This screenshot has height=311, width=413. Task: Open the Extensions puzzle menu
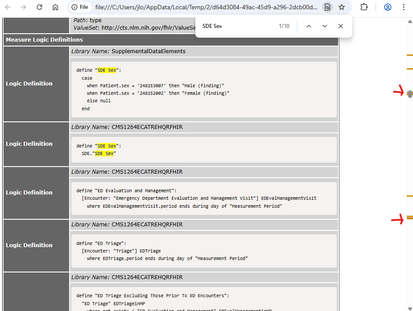(x=364, y=7)
